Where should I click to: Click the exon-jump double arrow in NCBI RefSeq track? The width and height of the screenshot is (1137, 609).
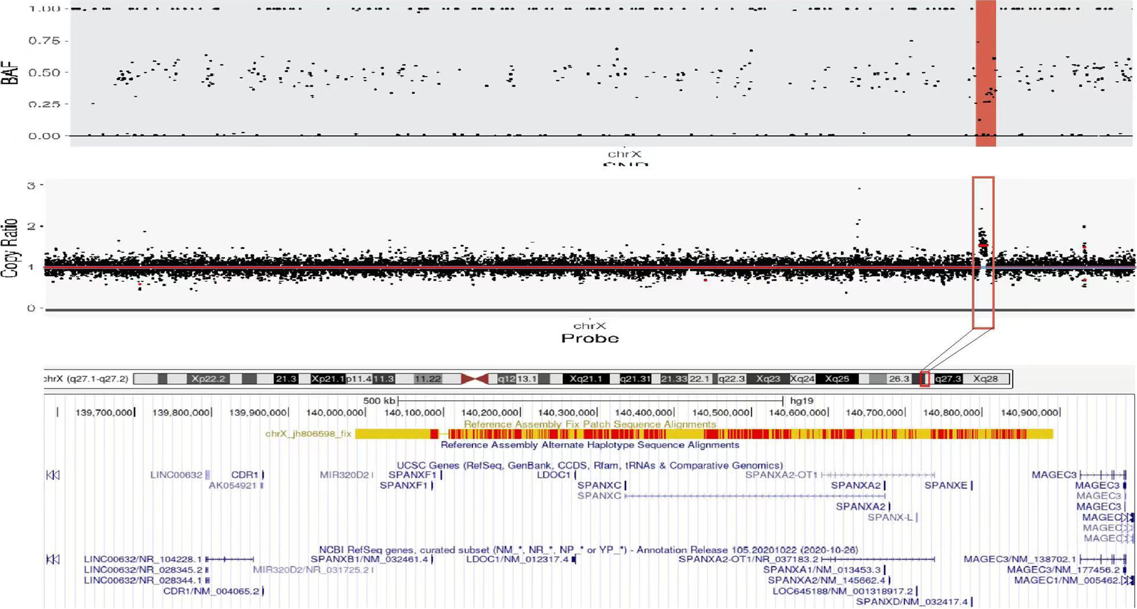53,559
